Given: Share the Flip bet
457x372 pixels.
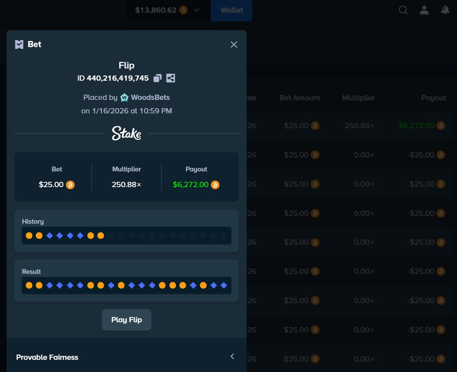Looking at the screenshot, I should 171,78.
